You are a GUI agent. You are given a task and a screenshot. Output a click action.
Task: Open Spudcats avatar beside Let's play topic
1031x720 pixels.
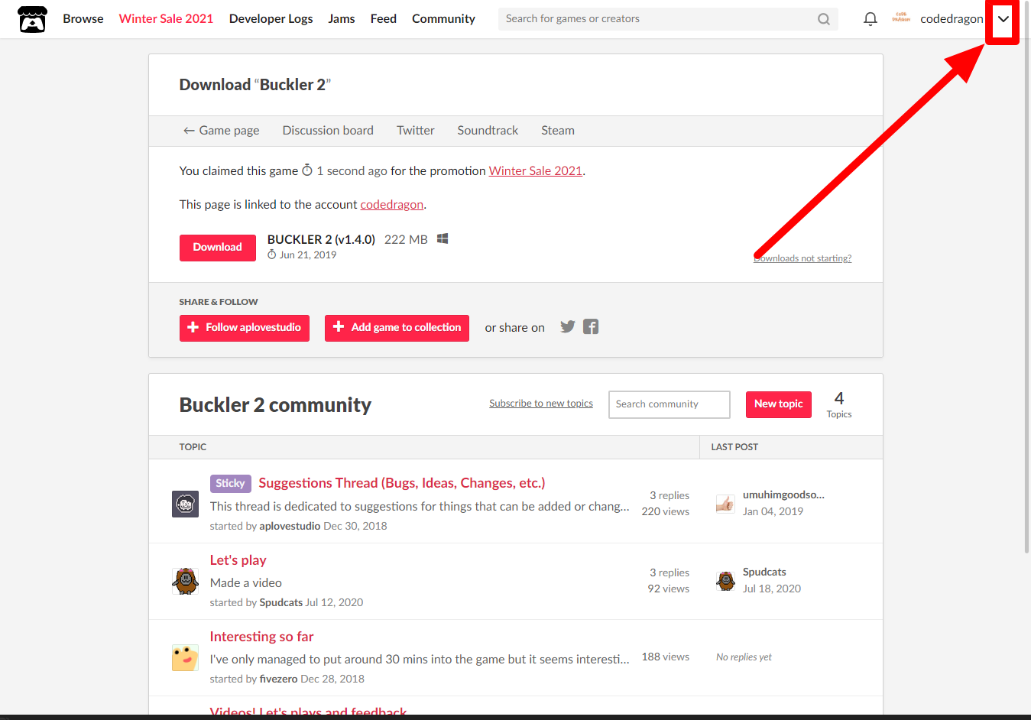[185, 581]
